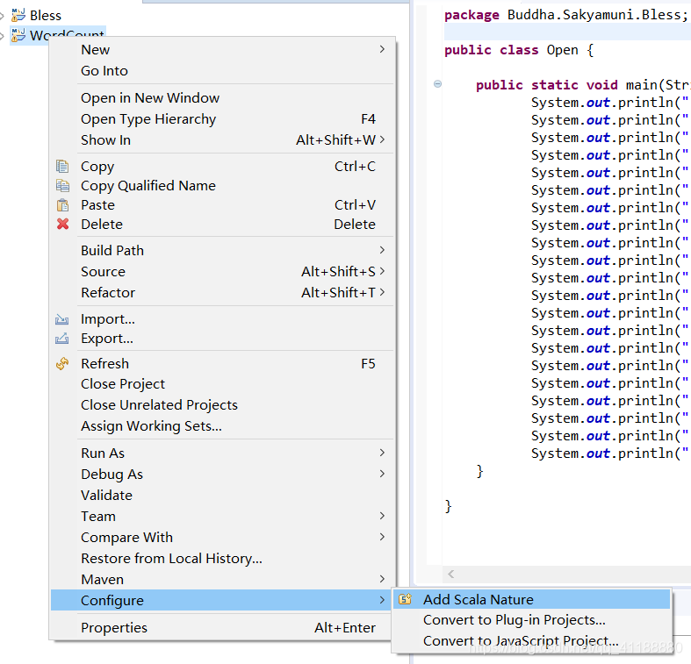Click the Add Scala Nature icon

405,599
